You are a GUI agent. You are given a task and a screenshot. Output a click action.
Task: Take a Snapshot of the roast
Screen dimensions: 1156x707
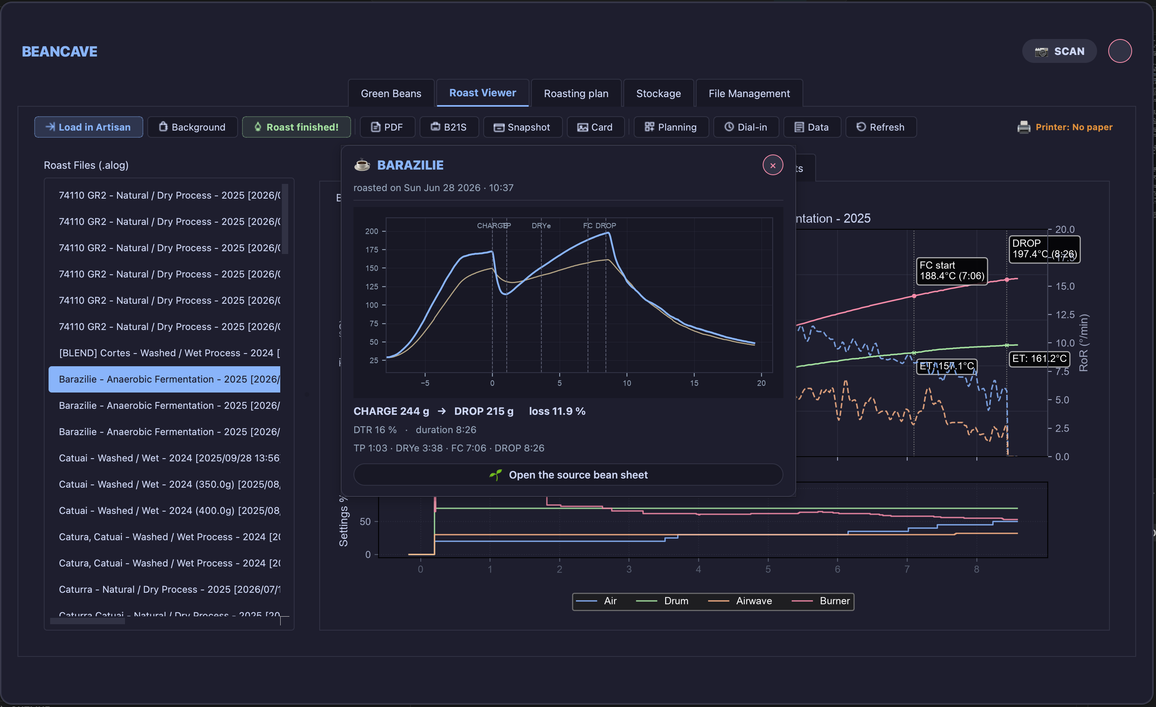tap(522, 127)
